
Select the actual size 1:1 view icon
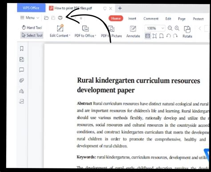148,36
